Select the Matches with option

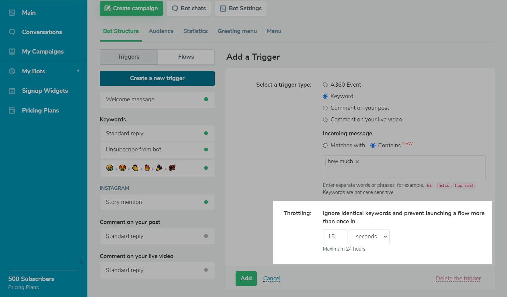325,146
